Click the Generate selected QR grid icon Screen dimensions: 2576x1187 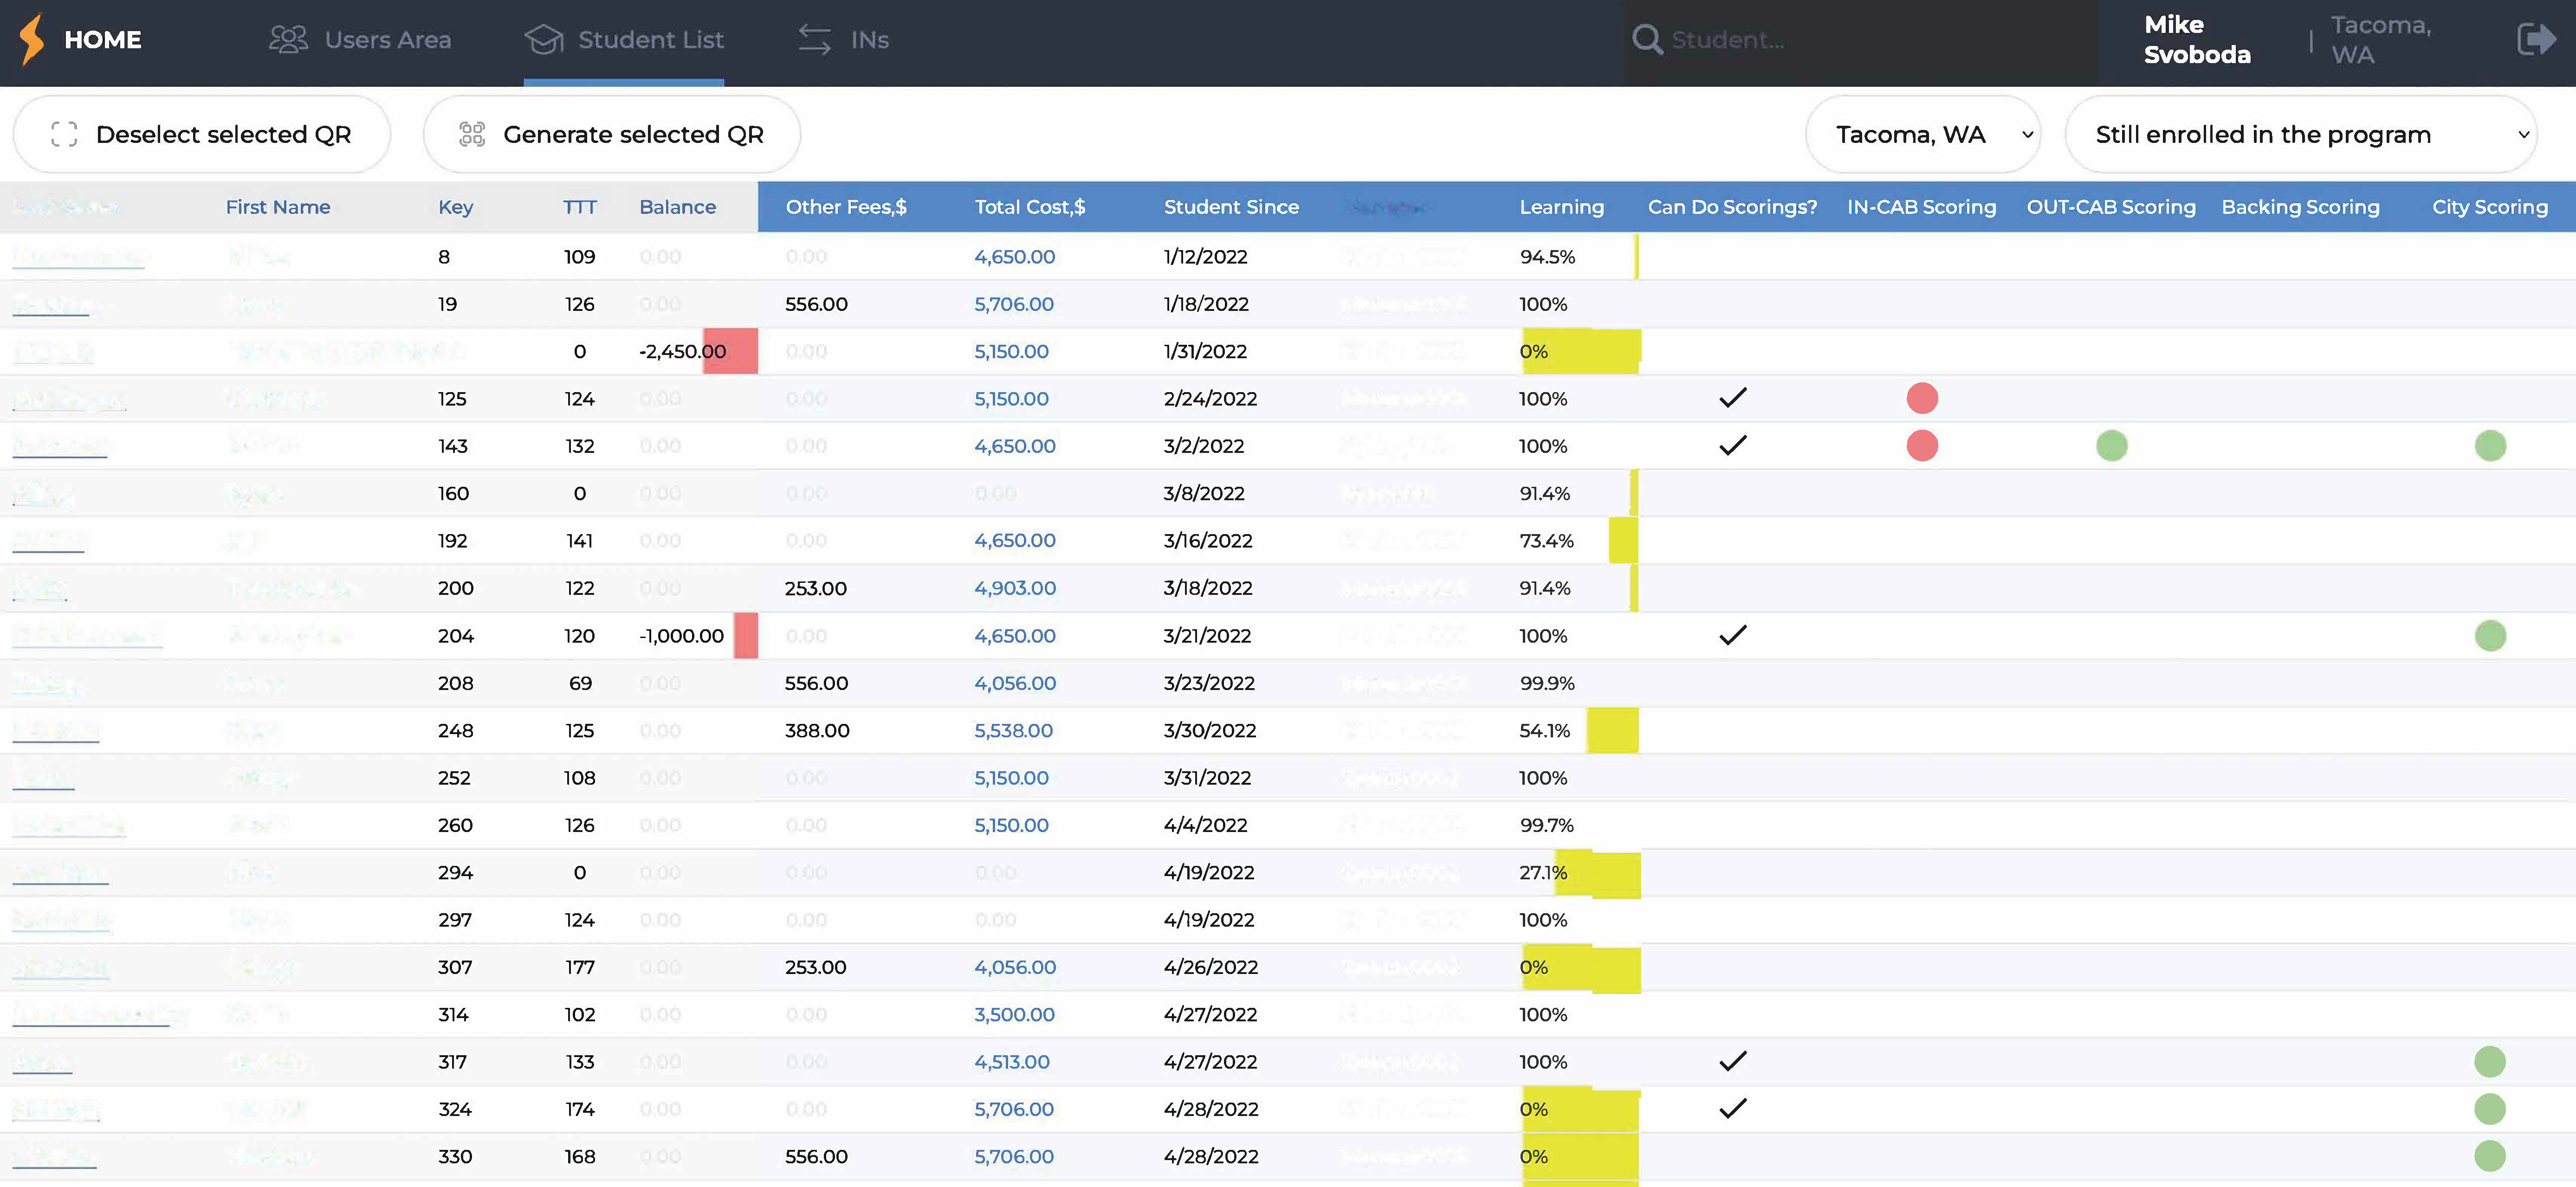pos(473,133)
